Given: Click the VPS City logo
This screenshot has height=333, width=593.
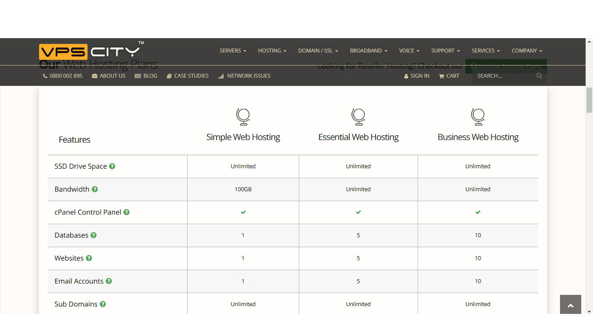Looking at the screenshot, I should point(92,51).
